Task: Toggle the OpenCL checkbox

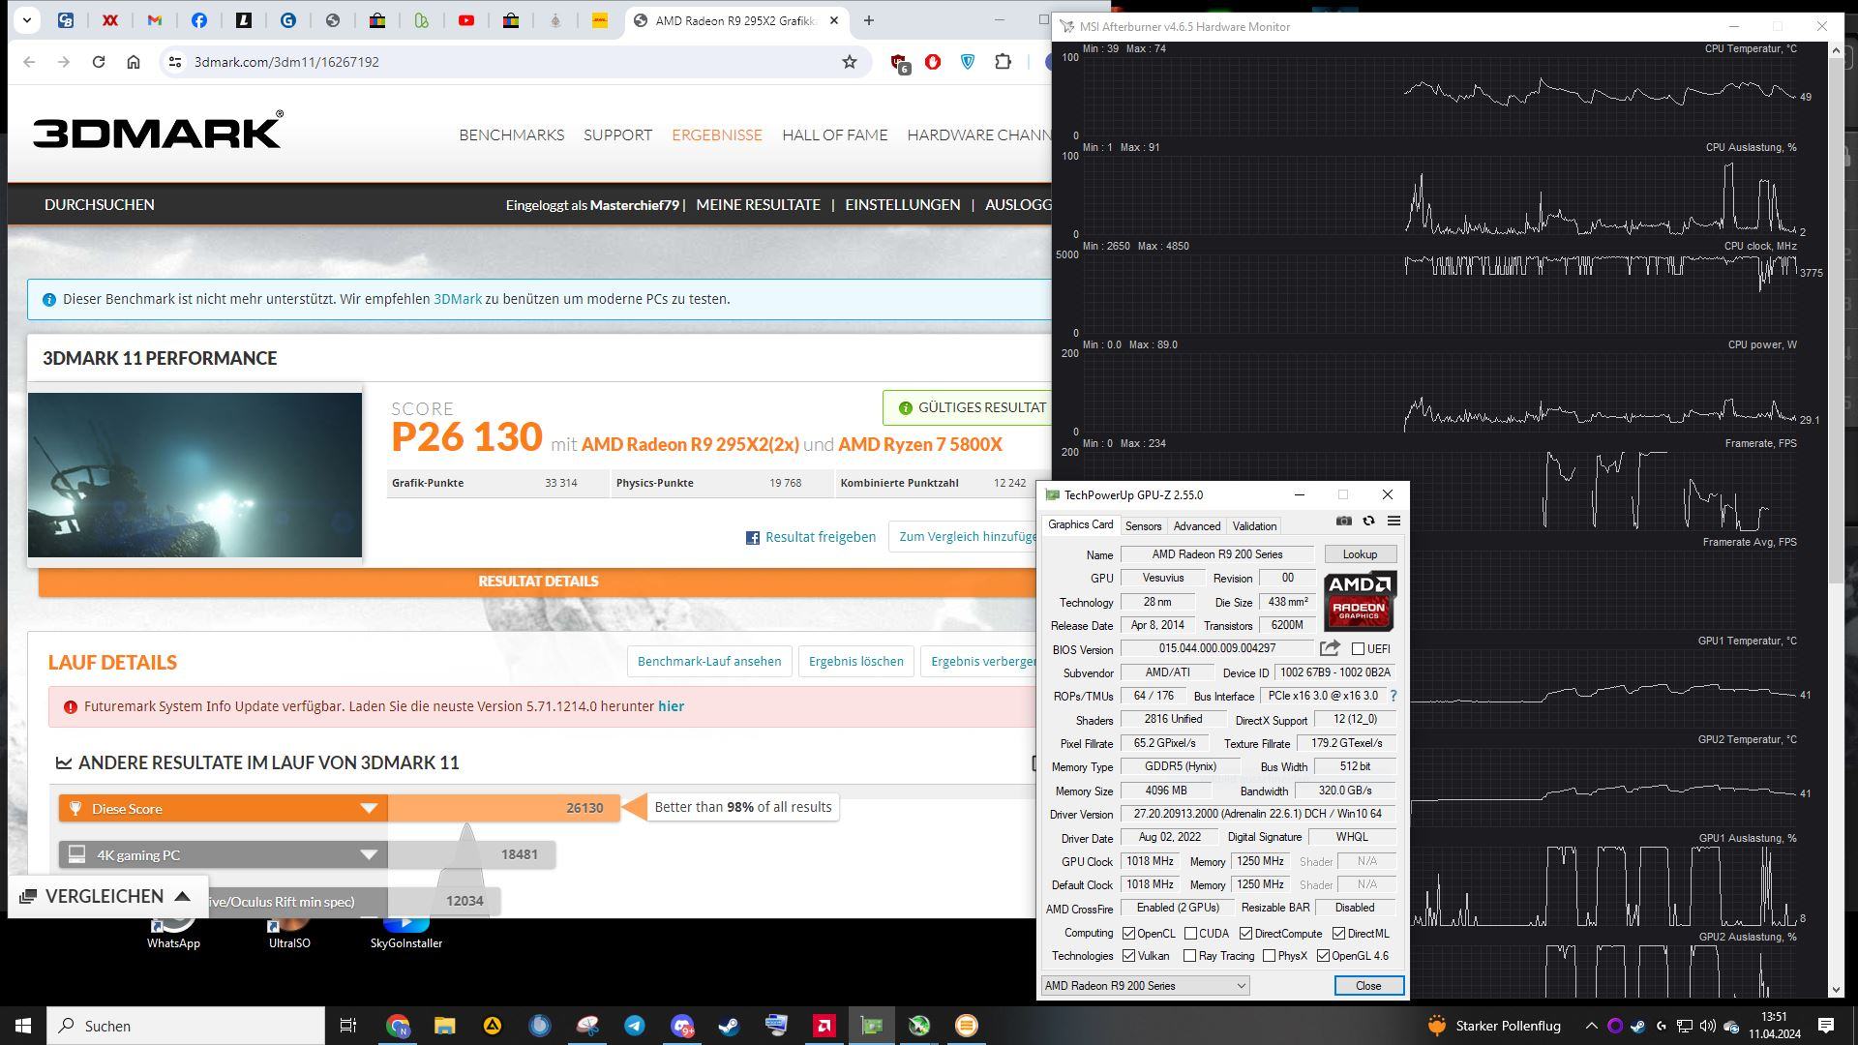Action: click(x=1128, y=934)
